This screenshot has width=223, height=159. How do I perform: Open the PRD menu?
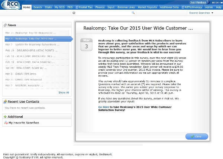pyautogui.click(x=70, y=7)
